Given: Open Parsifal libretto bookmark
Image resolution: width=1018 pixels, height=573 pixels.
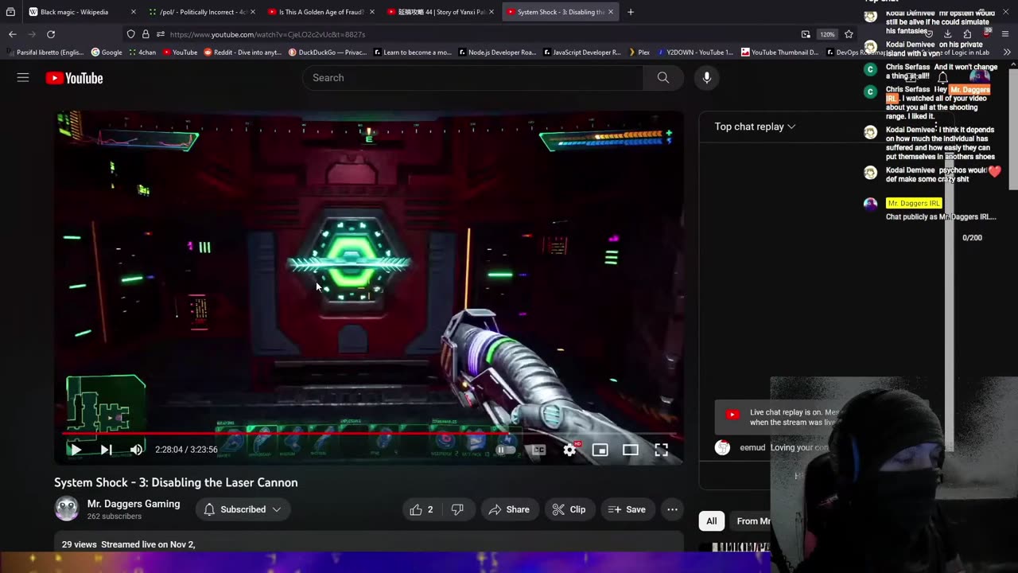Looking at the screenshot, I should tap(45, 53).
